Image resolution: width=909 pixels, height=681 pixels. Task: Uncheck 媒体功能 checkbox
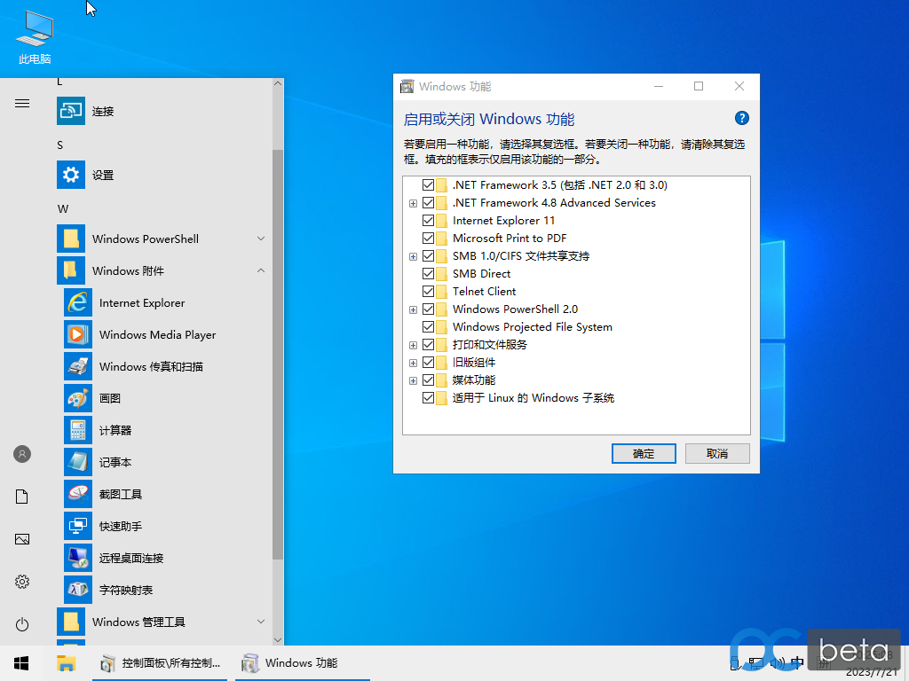429,380
